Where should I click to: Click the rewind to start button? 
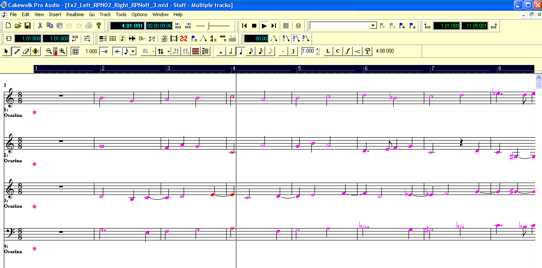click(x=244, y=26)
